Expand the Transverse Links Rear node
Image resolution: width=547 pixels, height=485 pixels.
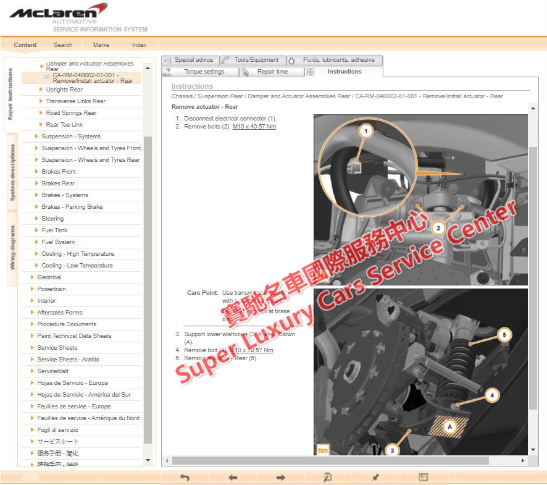pyautogui.click(x=41, y=101)
